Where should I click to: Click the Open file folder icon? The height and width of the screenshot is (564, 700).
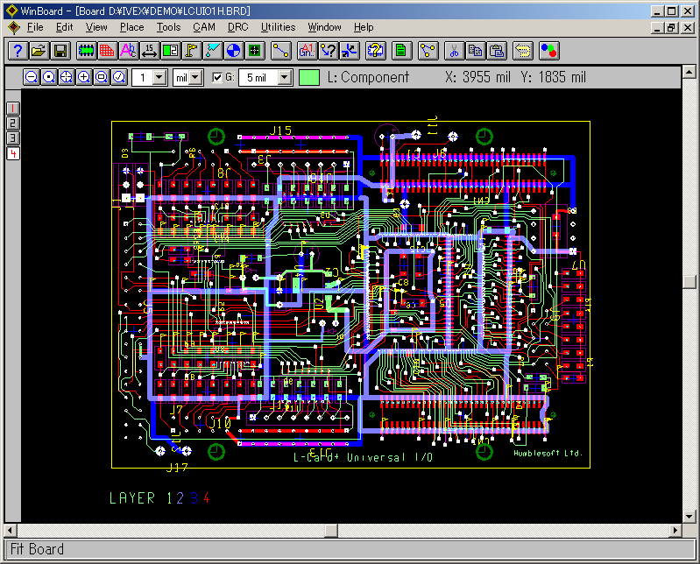pos(39,51)
